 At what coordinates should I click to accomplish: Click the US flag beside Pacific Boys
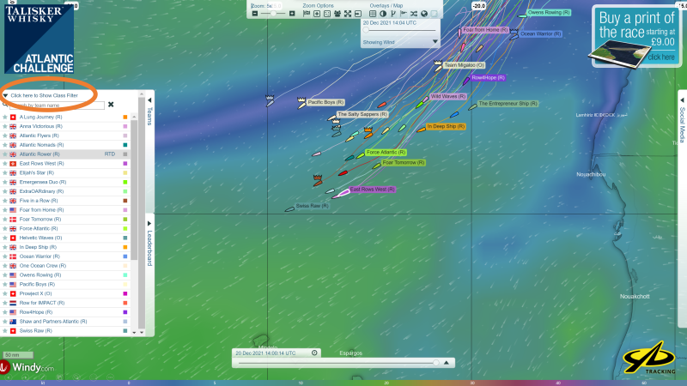coord(13,284)
